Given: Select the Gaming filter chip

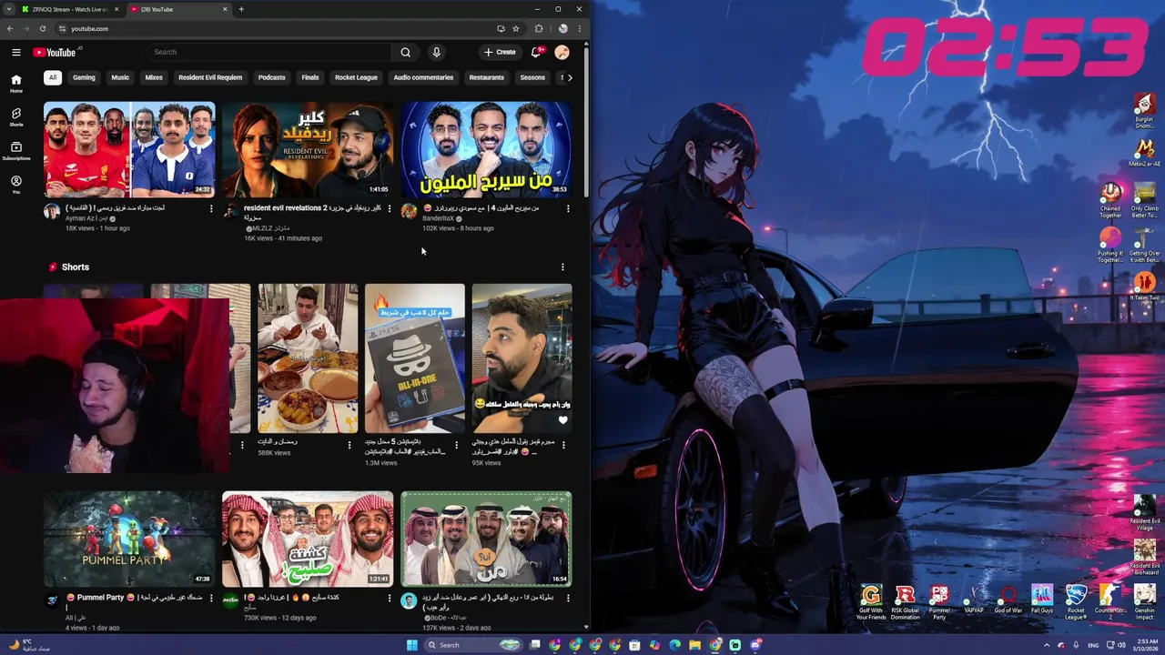Looking at the screenshot, I should click(84, 77).
